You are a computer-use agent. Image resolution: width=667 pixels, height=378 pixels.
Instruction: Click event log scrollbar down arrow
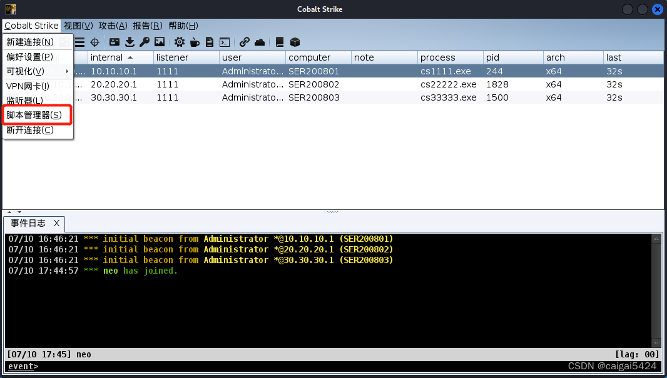tap(656, 343)
